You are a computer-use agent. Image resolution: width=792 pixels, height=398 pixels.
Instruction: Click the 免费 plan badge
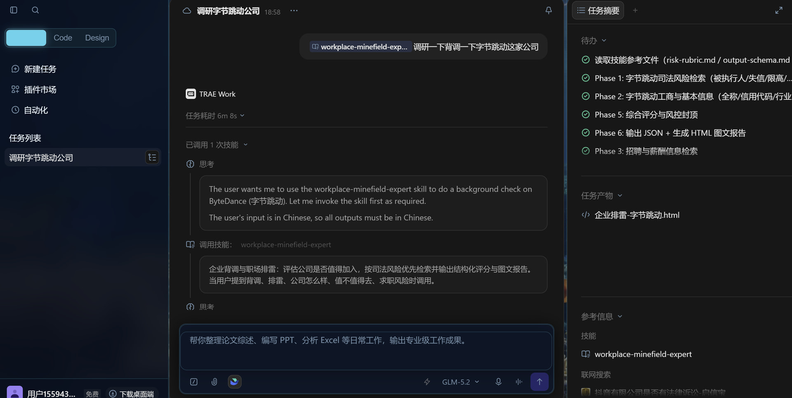click(92, 394)
